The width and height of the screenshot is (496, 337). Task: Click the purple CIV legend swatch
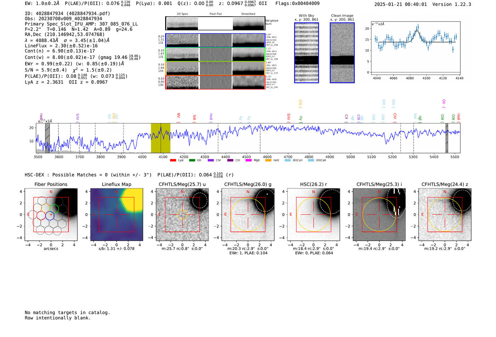click(211, 160)
